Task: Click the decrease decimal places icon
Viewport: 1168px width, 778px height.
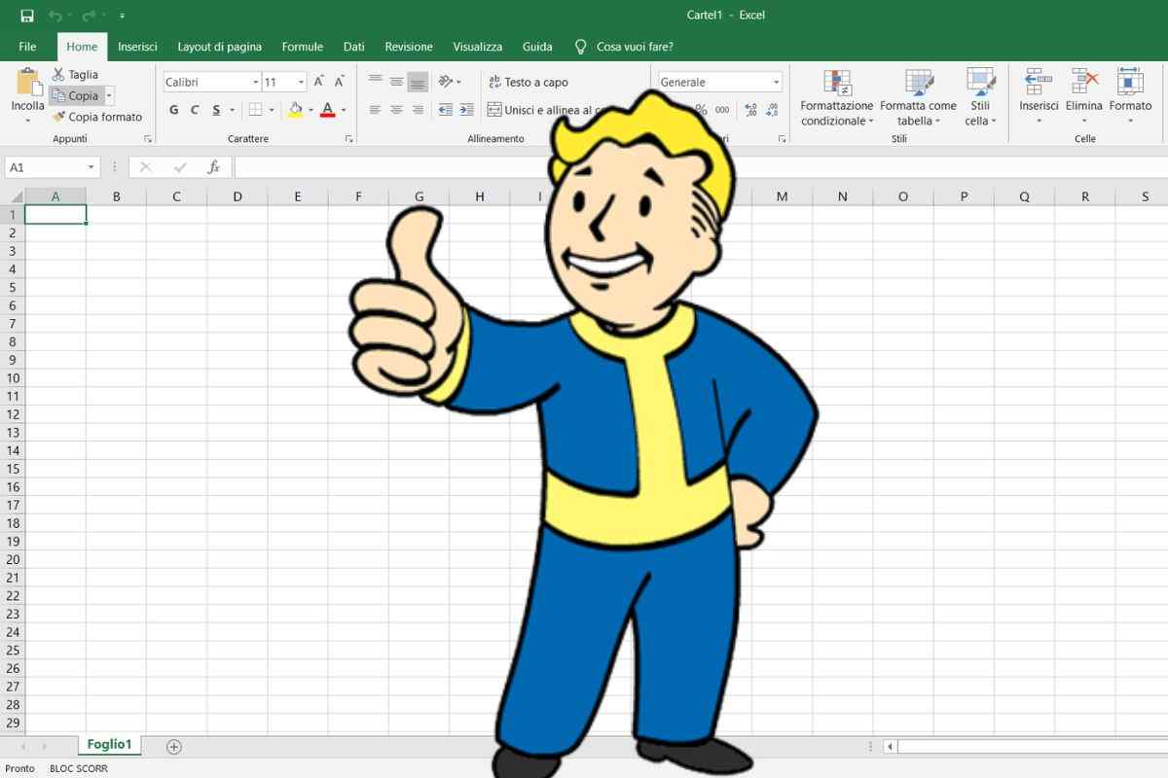Action: (773, 110)
